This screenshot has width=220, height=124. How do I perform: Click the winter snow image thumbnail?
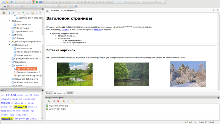(x=188, y=74)
